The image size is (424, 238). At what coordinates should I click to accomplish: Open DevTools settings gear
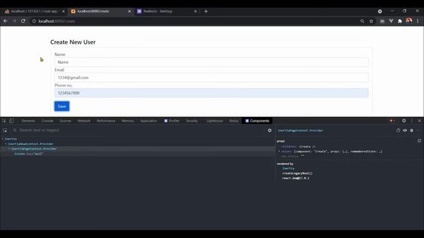tap(404, 121)
